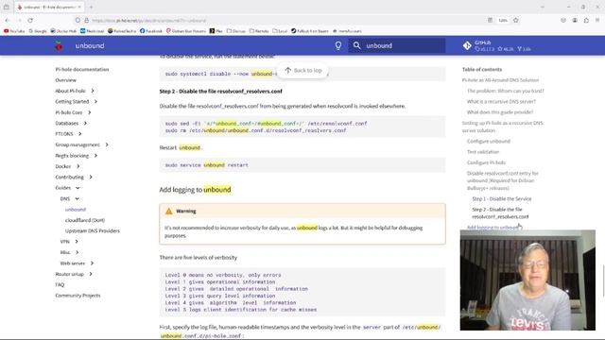
Task: Jump to 'Configure unbound' in contents
Action: point(489,141)
